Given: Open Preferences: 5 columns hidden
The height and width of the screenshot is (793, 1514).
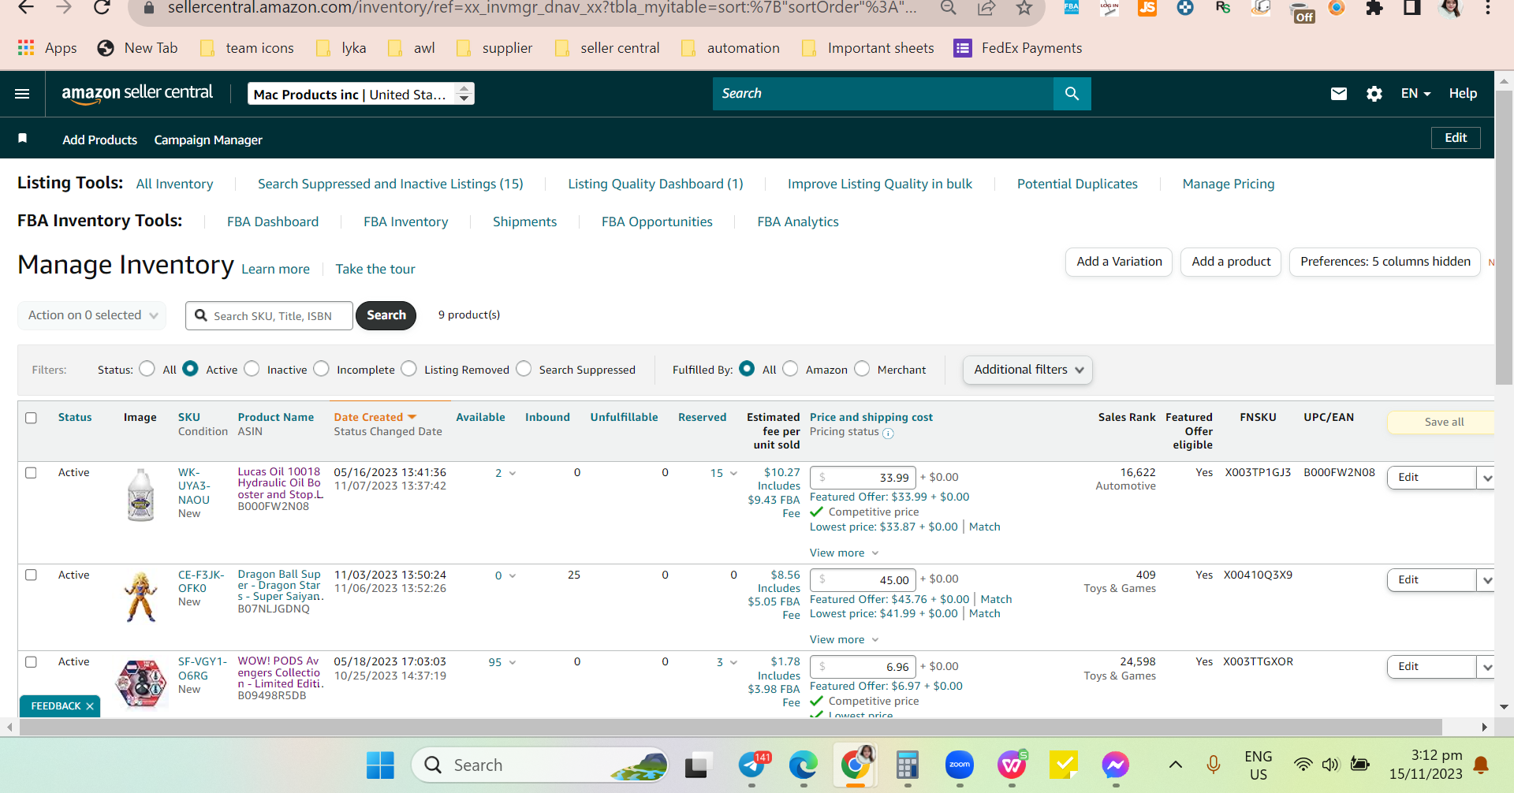Looking at the screenshot, I should coord(1385,262).
